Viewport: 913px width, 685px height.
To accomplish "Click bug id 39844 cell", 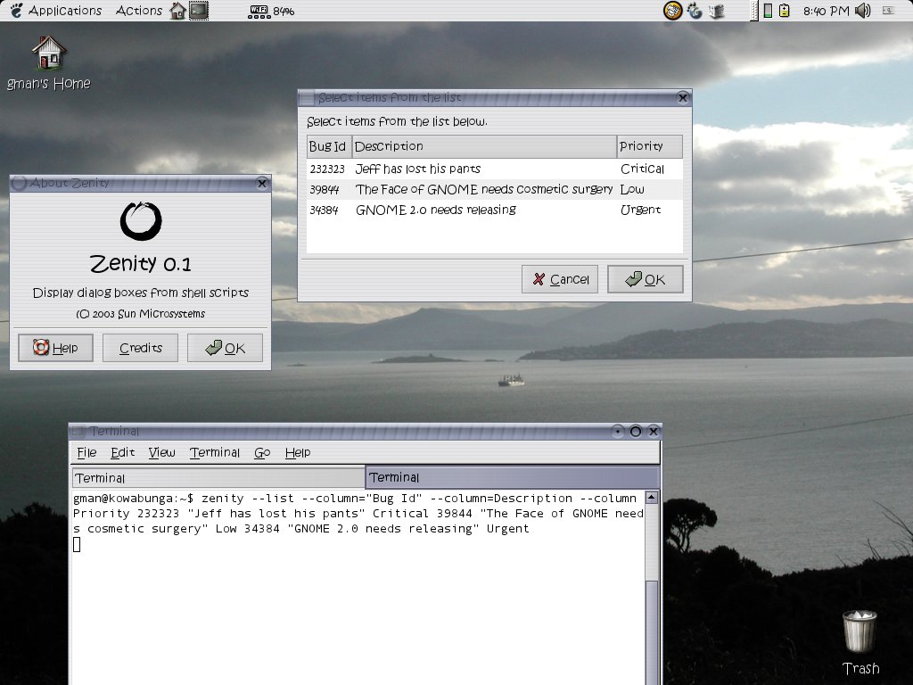I will 325,189.
